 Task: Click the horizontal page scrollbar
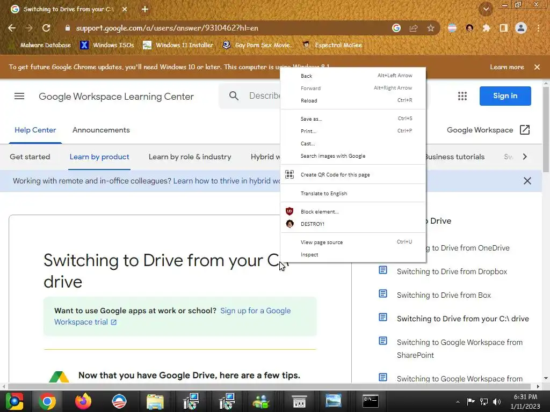click(x=270, y=386)
